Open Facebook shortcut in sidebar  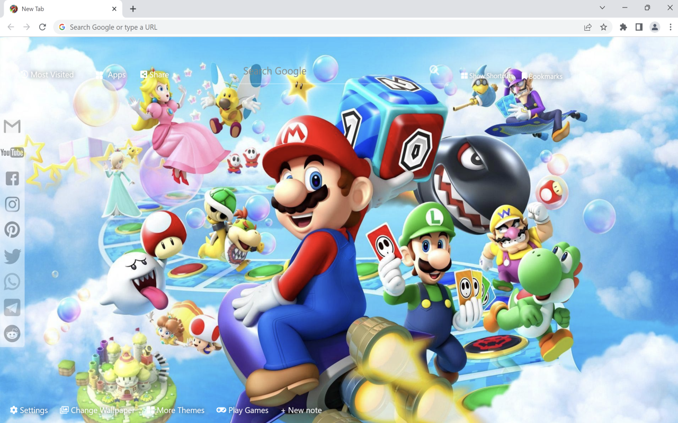click(12, 179)
